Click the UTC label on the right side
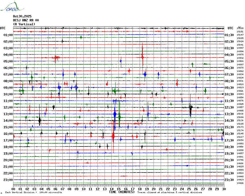 [231, 28]
